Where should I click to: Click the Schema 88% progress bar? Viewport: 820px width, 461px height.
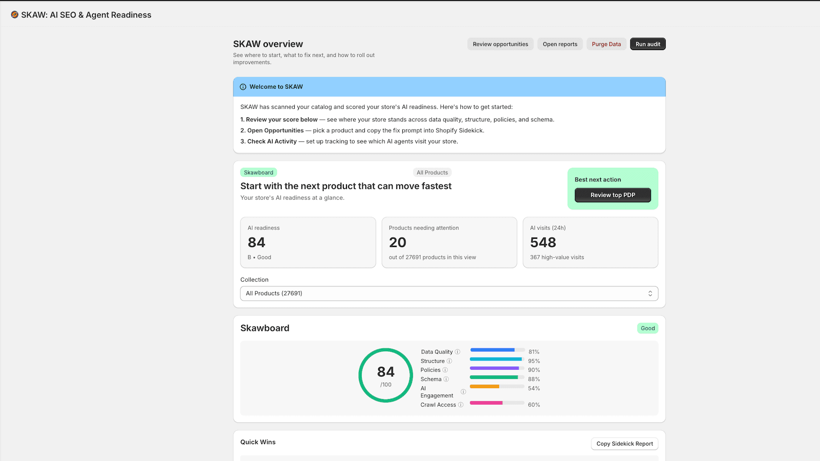click(x=497, y=377)
